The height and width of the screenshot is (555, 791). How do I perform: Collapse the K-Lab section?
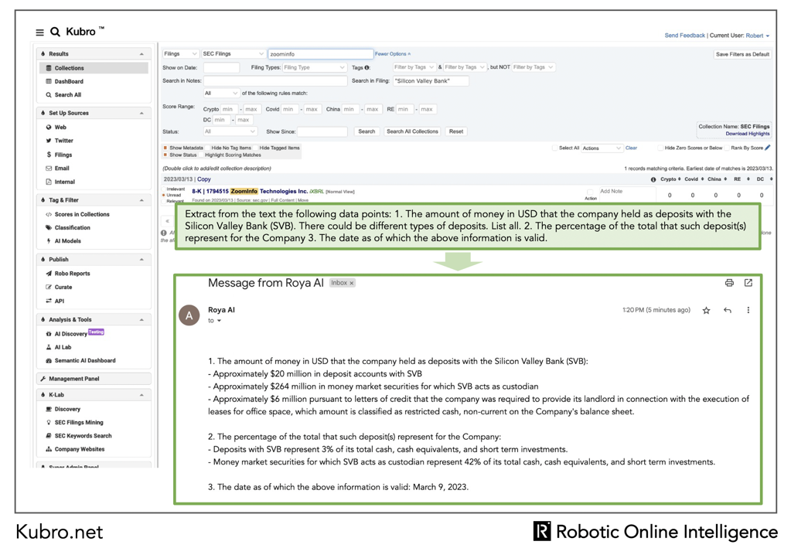point(141,395)
